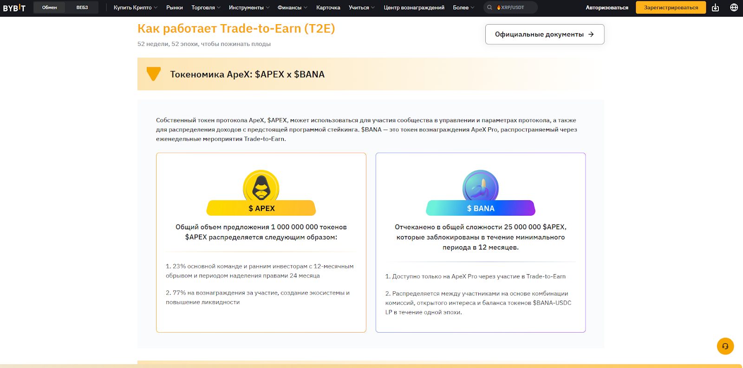743x368 pixels.
Task: Open the Рынки menu item
Action: click(175, 7)
